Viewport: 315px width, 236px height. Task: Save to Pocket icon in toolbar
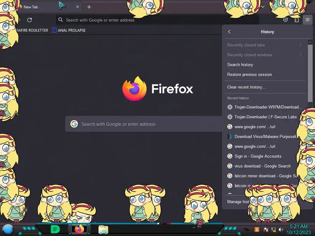click(x=285, y=20)
